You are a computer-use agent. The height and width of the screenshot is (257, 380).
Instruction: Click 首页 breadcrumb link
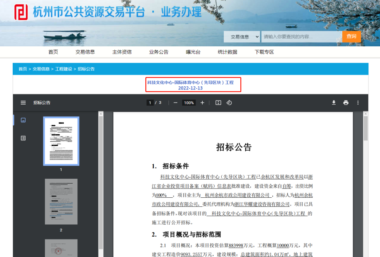(x=23, y=69)
